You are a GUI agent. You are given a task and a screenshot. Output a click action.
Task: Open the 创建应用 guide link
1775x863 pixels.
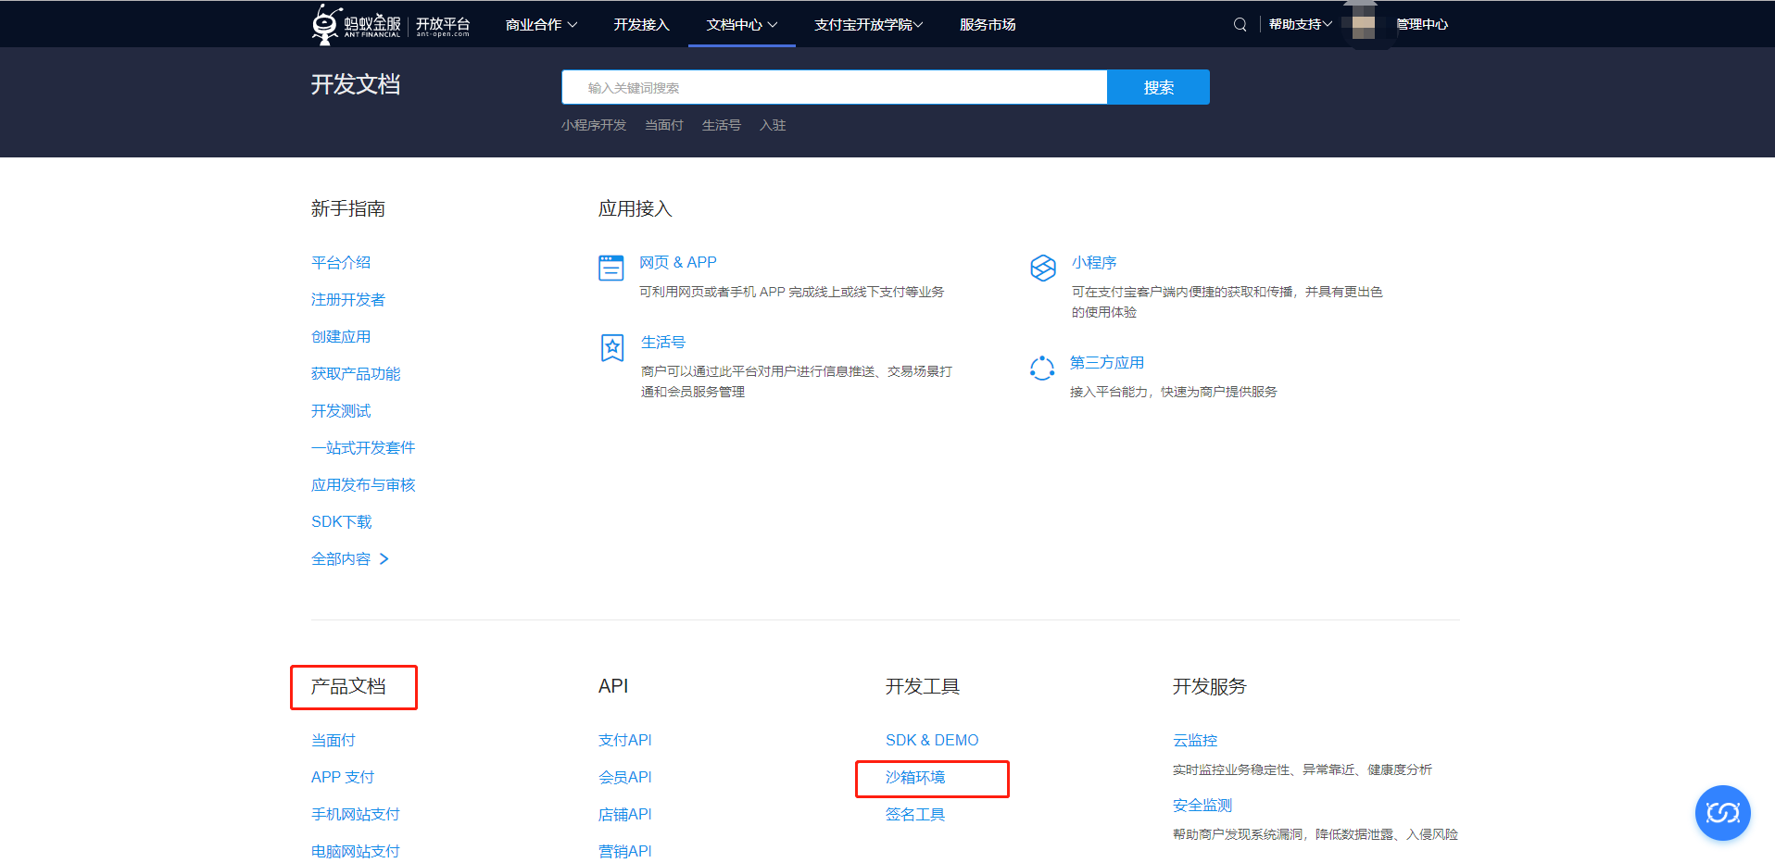point(341,337)
